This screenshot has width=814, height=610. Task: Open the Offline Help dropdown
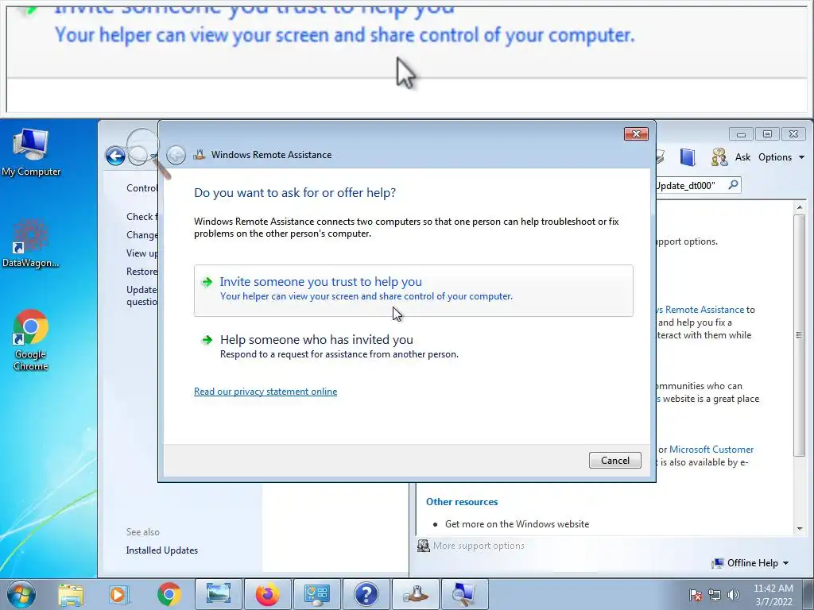[x=750, y=563]
